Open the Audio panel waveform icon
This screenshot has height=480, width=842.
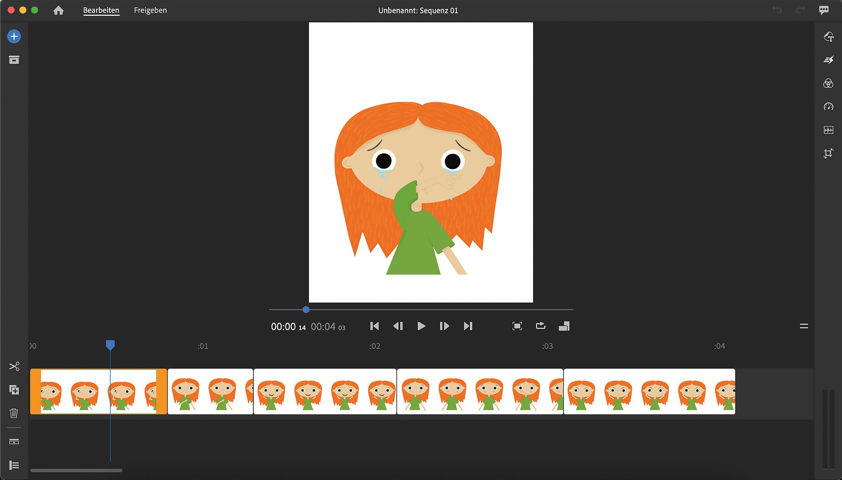828,130
